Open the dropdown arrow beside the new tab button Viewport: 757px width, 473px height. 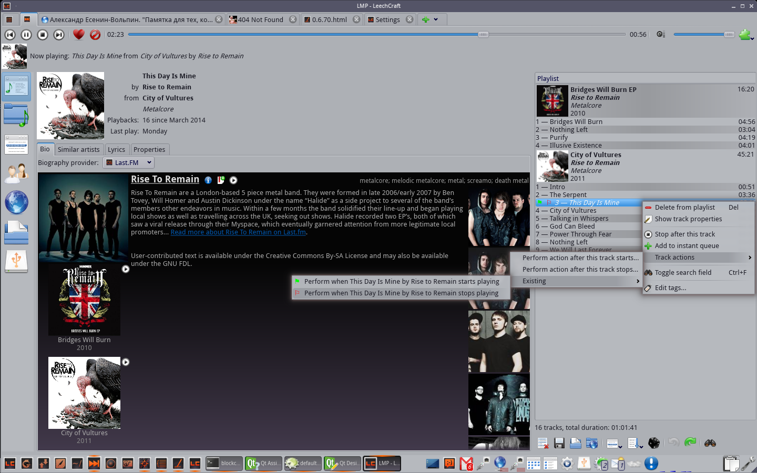tap(436, 19)
